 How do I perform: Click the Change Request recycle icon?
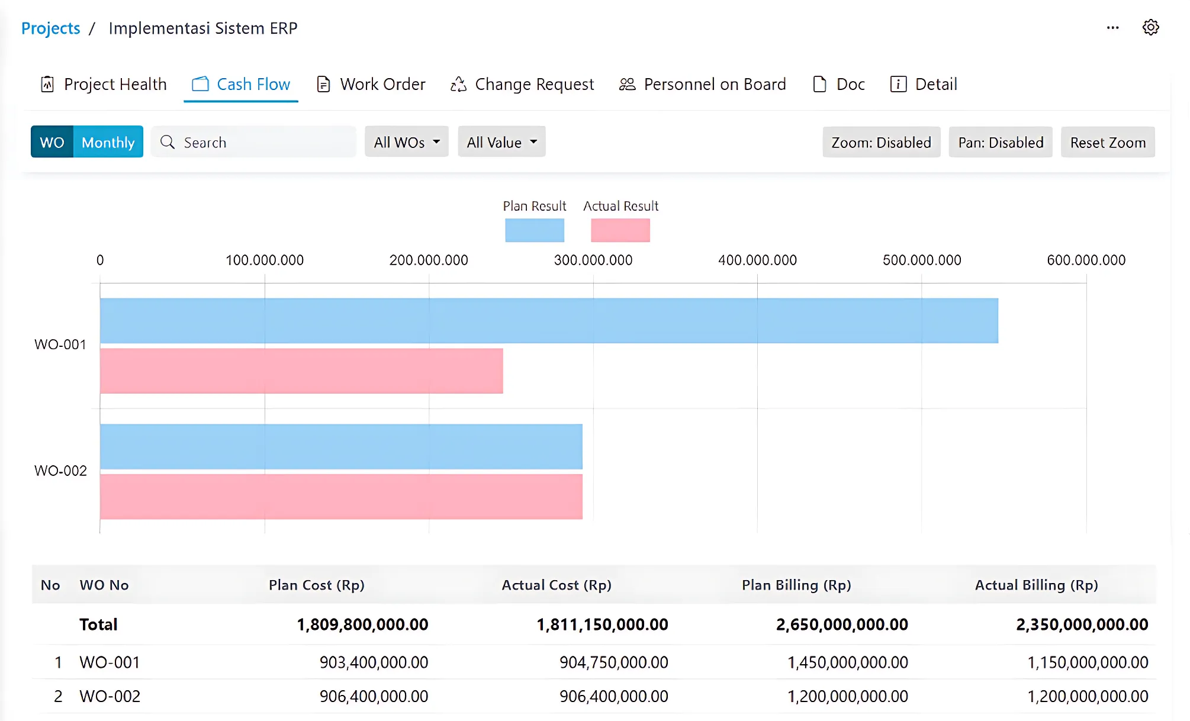pyautogui.click(x=458, y=84)
